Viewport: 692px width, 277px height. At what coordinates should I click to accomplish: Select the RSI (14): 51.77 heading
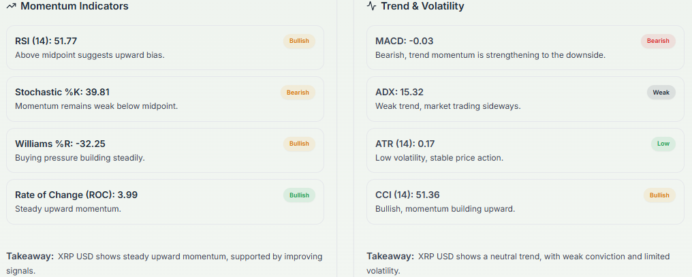coord(46,42)
